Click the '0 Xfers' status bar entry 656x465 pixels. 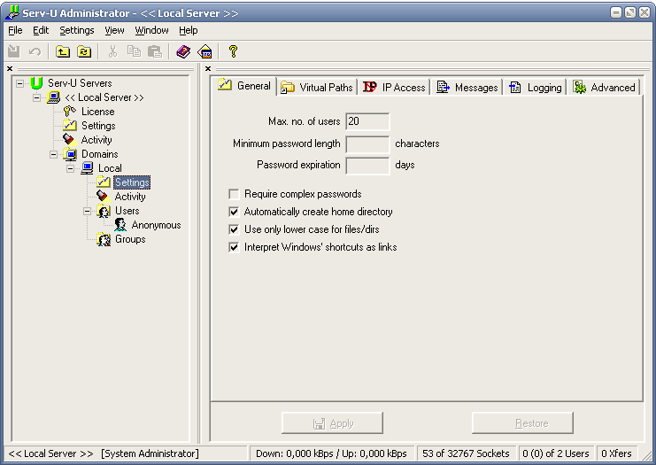pyautogui.click(x=616, y=453)
